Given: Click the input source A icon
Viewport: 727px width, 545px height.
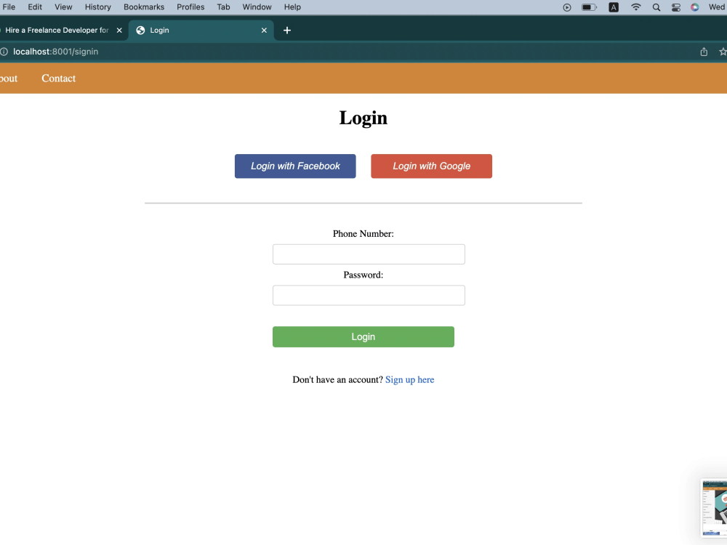Looking at the screenshot, I should pyautogui.click(x=614, y=7).
